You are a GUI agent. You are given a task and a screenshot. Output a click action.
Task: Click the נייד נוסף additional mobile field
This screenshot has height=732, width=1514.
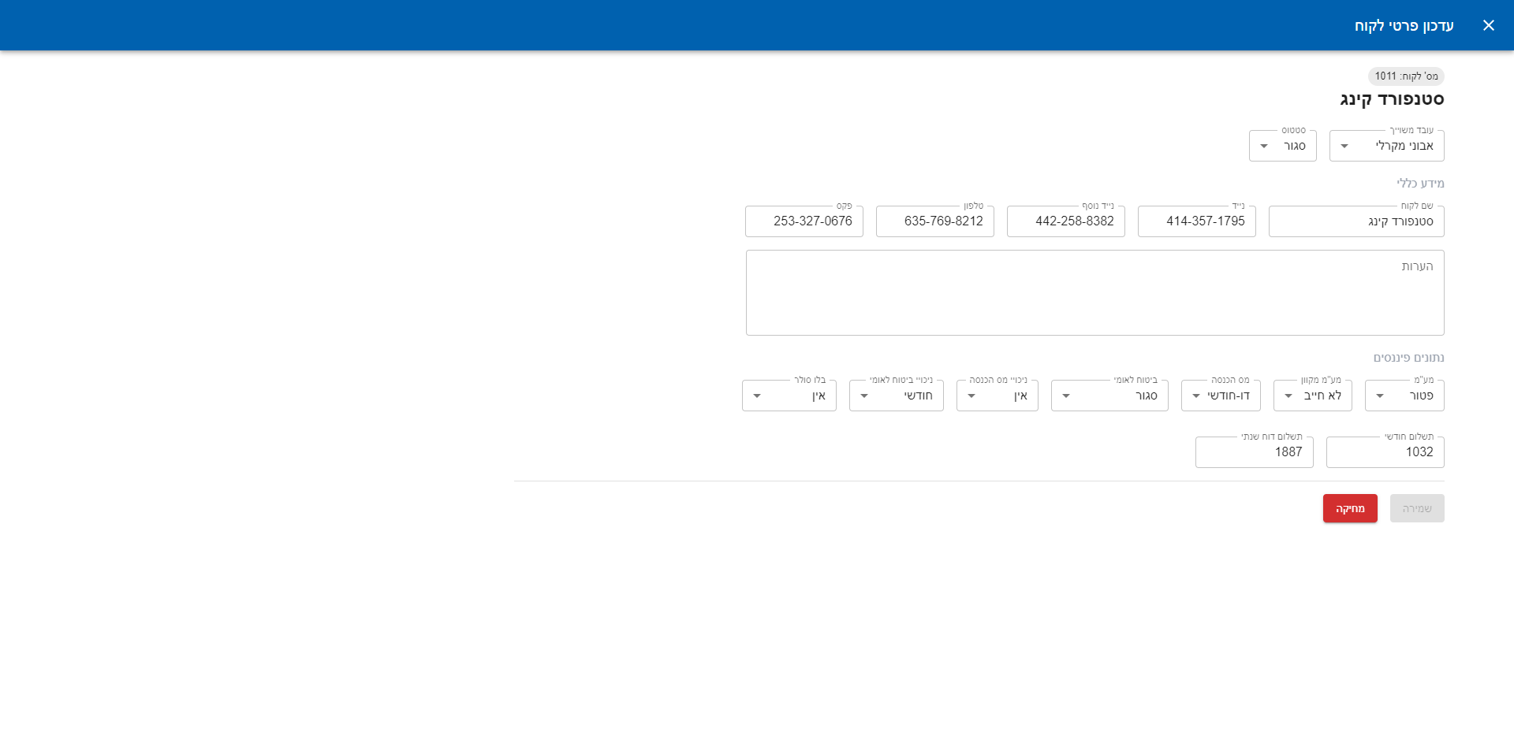1065,221
